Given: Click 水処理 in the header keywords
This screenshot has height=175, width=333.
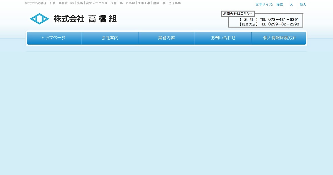Looking at the screenshot, I should click(x=130, y=3).
